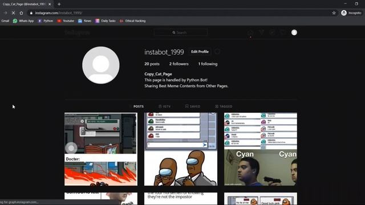The height and width of the screenshot is (205, 365).
Task: Open the '1 following' list
Action: (208, 64)
